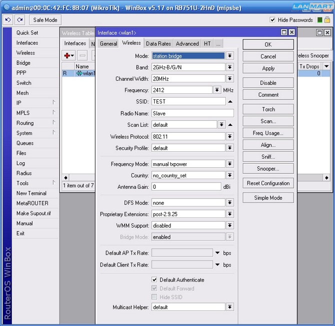The image size is (335, 326).
Task: Enable Safe Mode toggle button
Action: tap(45, 20)
